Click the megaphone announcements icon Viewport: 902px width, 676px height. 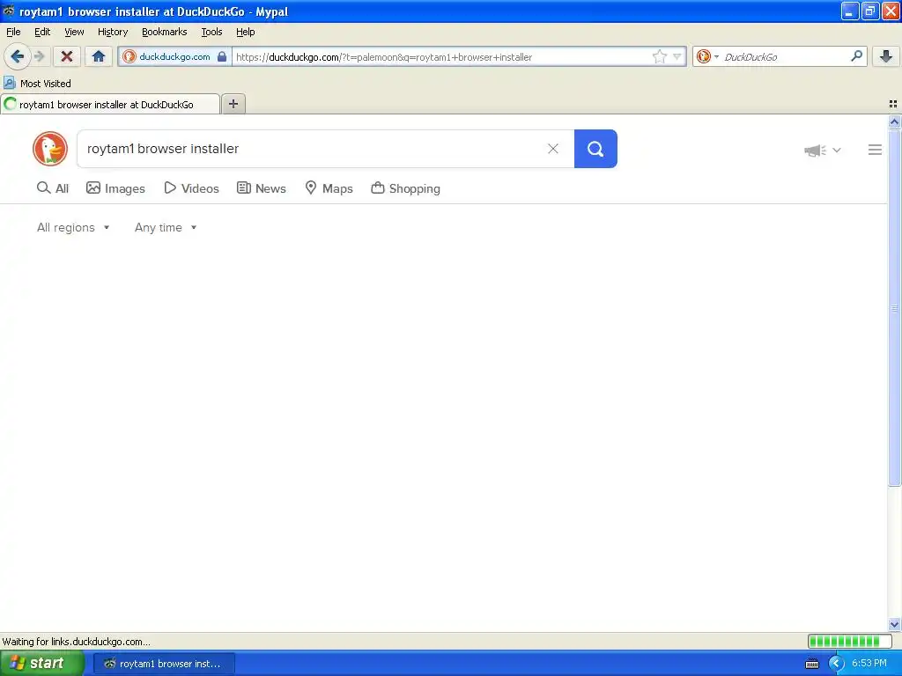pos(815,151)
